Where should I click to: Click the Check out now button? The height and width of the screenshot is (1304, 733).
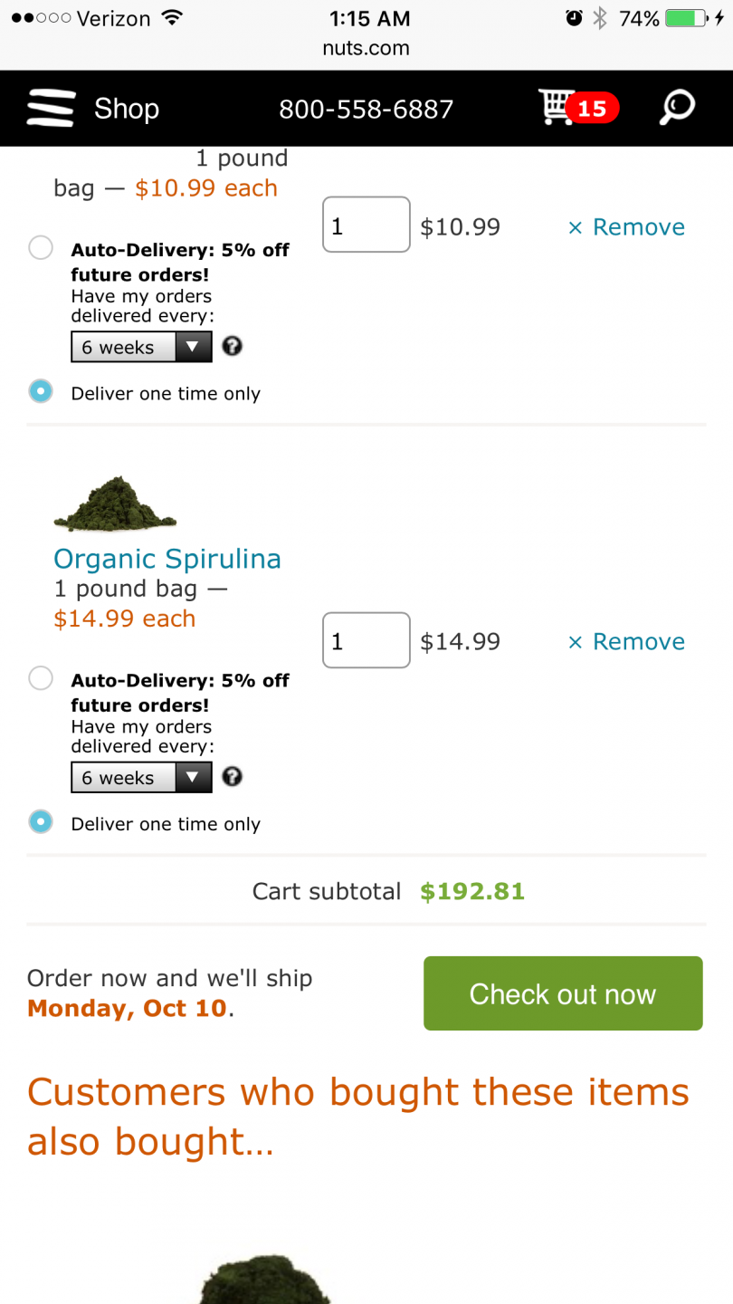click(563, 993)
